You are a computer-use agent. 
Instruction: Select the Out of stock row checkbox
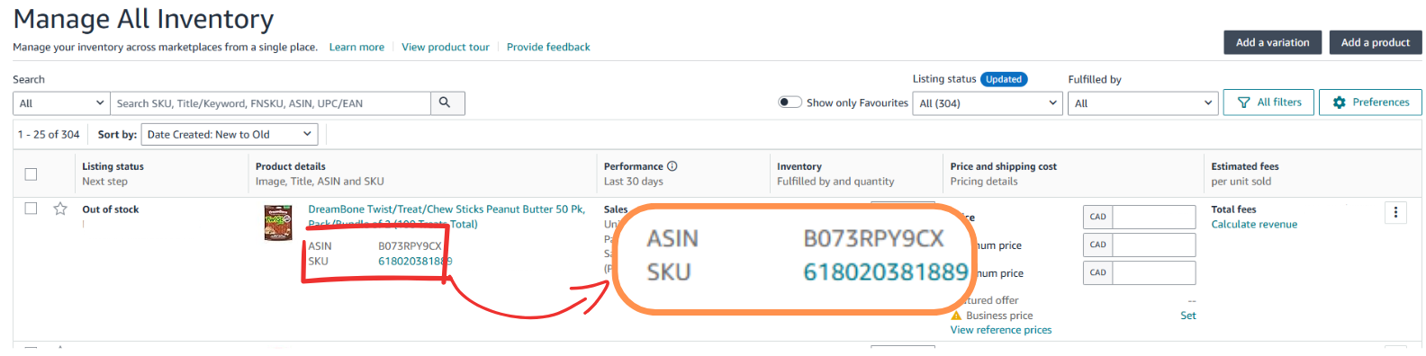(x=31, y=209)
